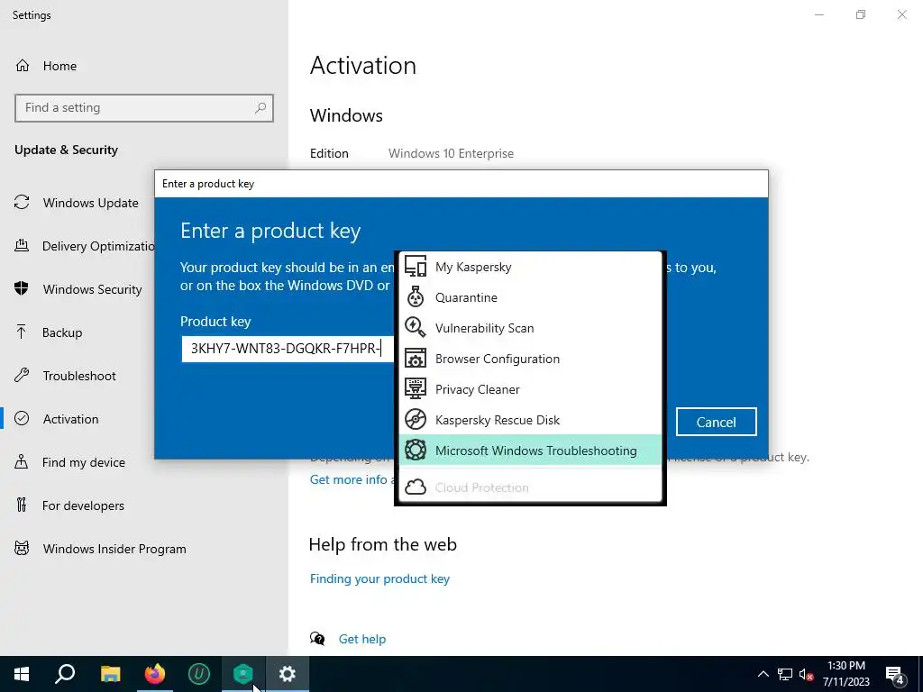Choose Privacy Cleaner menu entry

pyautogui.click(x=530, y=389)
